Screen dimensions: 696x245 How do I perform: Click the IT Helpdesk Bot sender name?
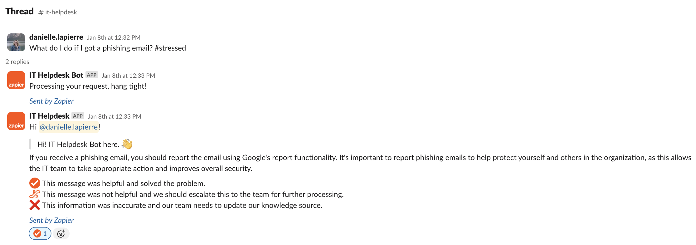pyautogui.click(x=56, y=75)
